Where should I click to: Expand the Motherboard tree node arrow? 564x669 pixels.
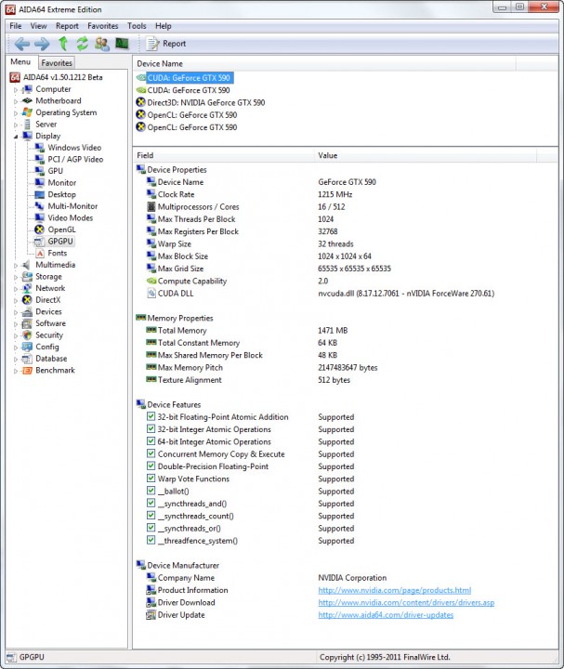16,101
